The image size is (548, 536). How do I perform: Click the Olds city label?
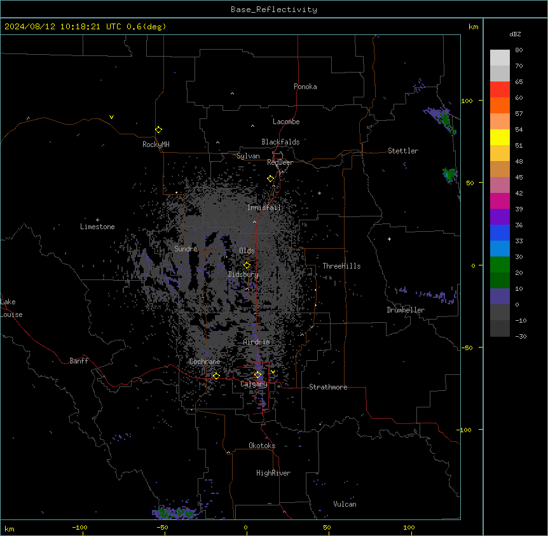(247, 251)
